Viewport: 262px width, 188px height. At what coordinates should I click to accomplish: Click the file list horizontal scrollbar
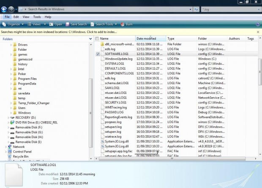click(172, 158)
